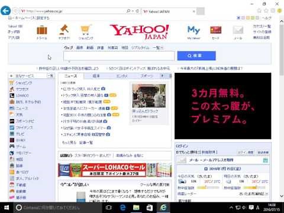Pick the blue page theme color square

pos(238,18)
